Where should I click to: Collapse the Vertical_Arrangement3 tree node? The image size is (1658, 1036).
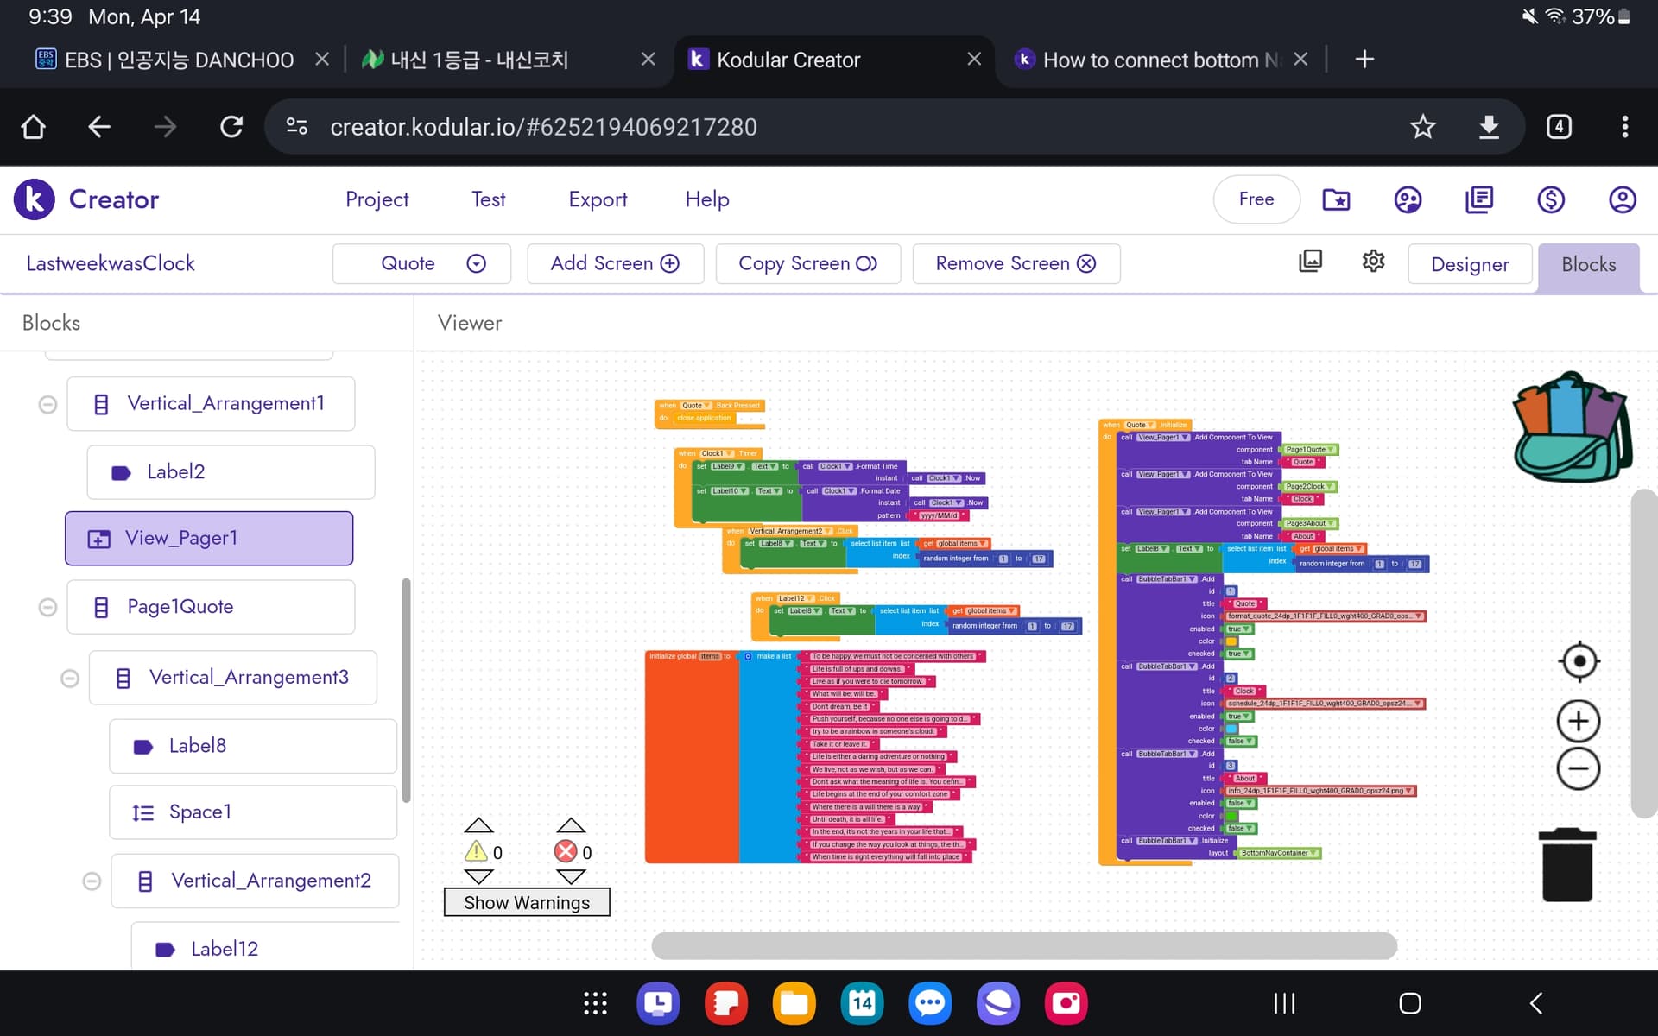(70, 679)
